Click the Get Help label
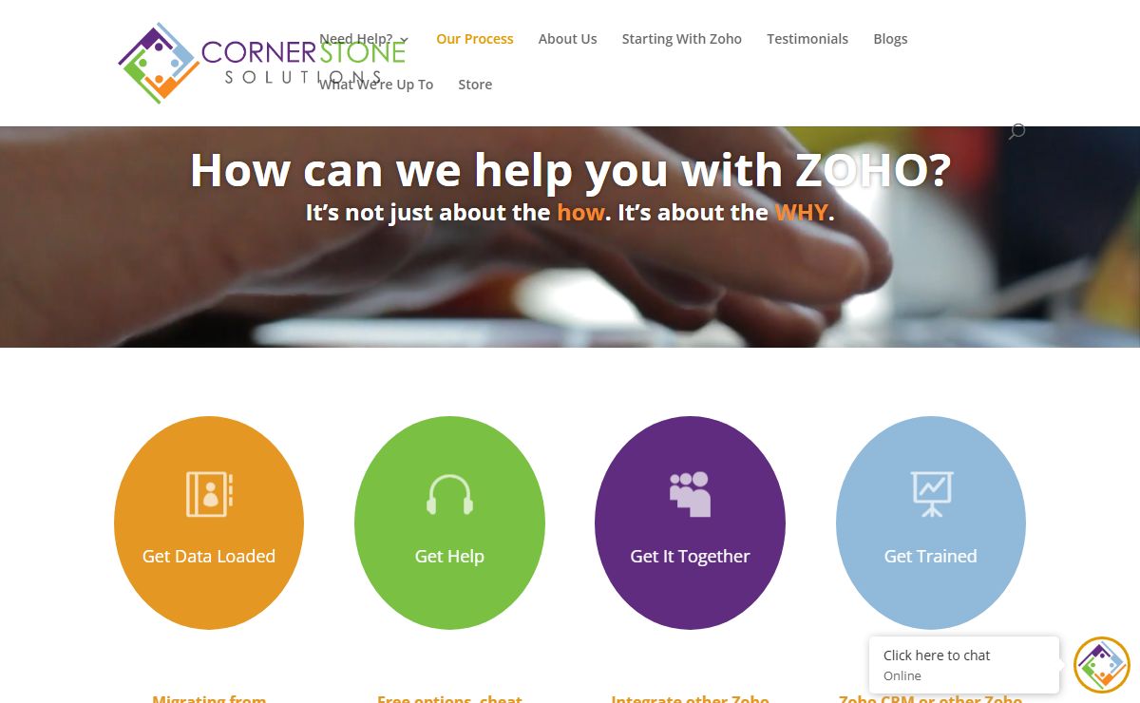Viewport: 1140px width, 703px height. point(449,557)
